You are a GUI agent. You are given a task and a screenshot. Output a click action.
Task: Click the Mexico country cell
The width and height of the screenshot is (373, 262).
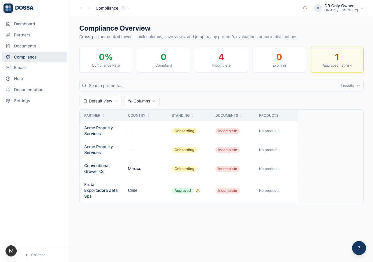click(x=135, y=169)
